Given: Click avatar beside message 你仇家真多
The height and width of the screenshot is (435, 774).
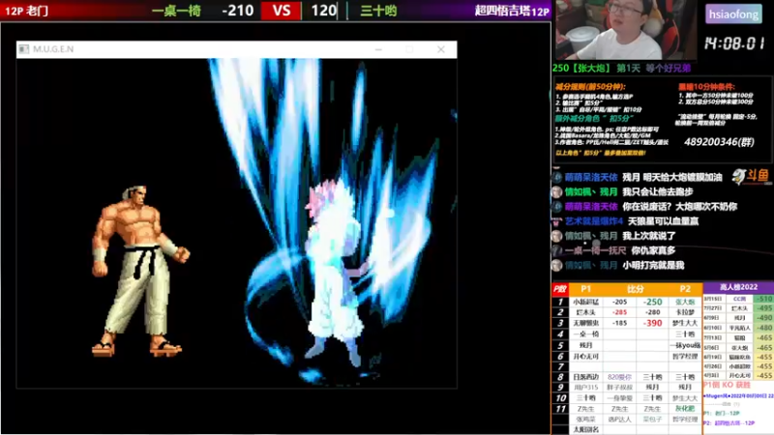Looking at the screenshot, I should 557,250.
